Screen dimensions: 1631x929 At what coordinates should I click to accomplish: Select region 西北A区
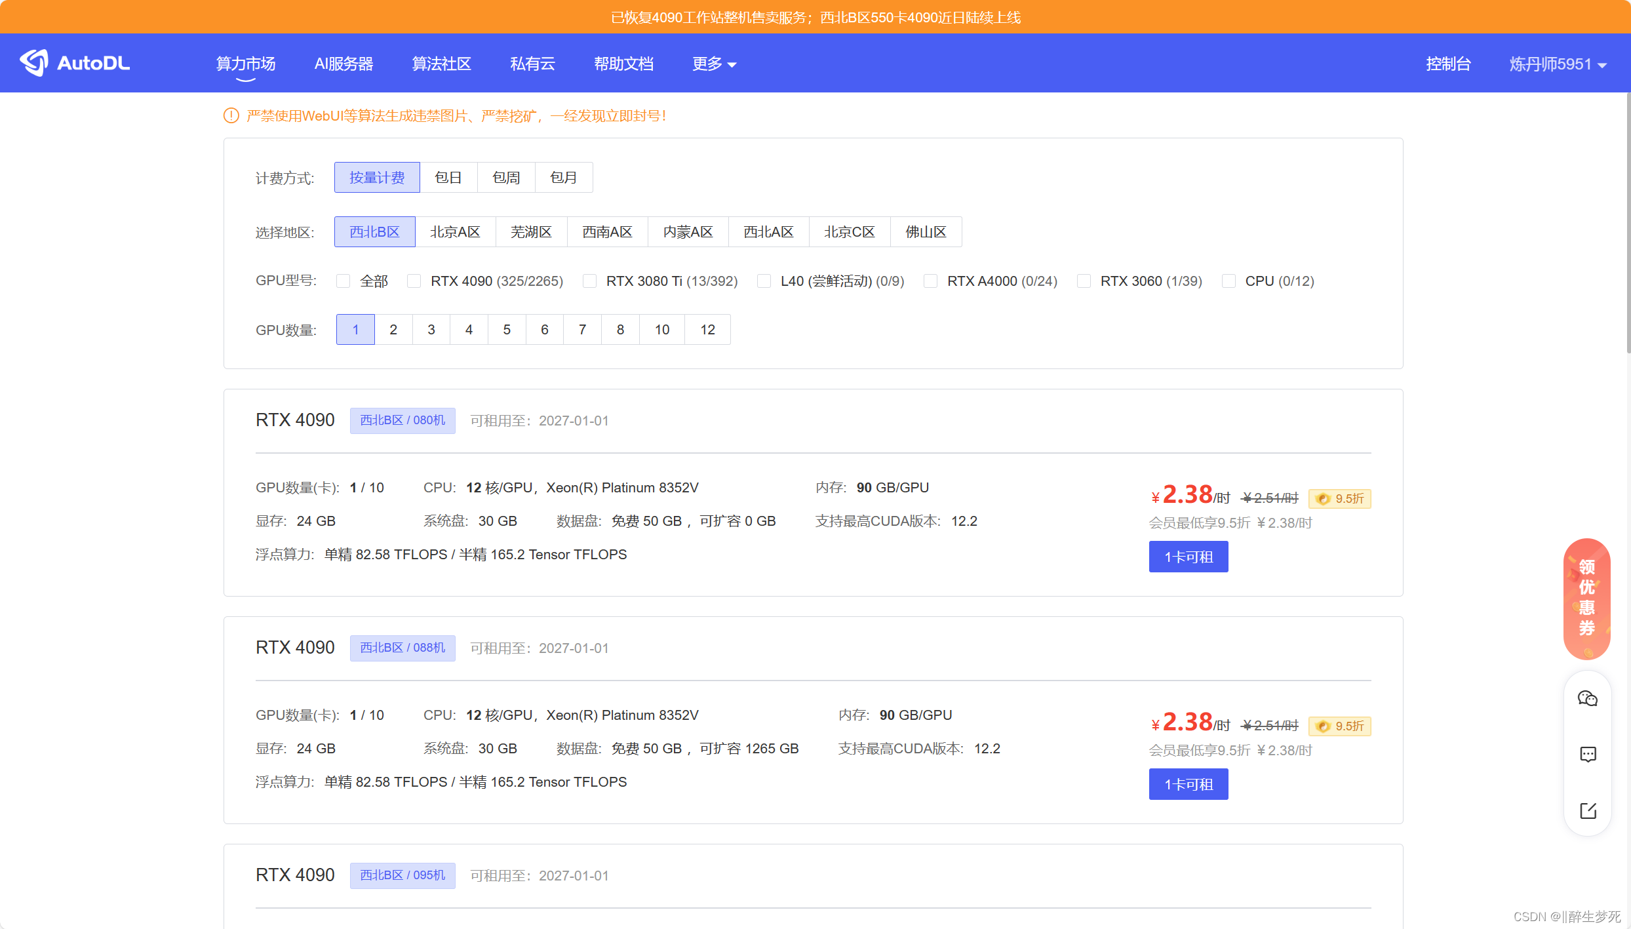pos(768,232)
